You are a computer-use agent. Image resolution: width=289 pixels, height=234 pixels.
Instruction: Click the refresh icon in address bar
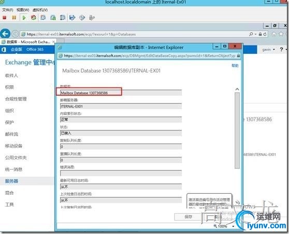tap(265, 34)
